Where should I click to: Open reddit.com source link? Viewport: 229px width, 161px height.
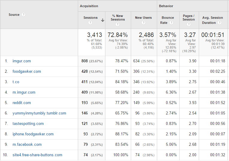(22, 103)
